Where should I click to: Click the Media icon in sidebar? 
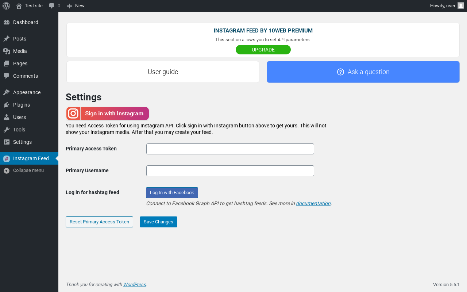click(7, 51)
